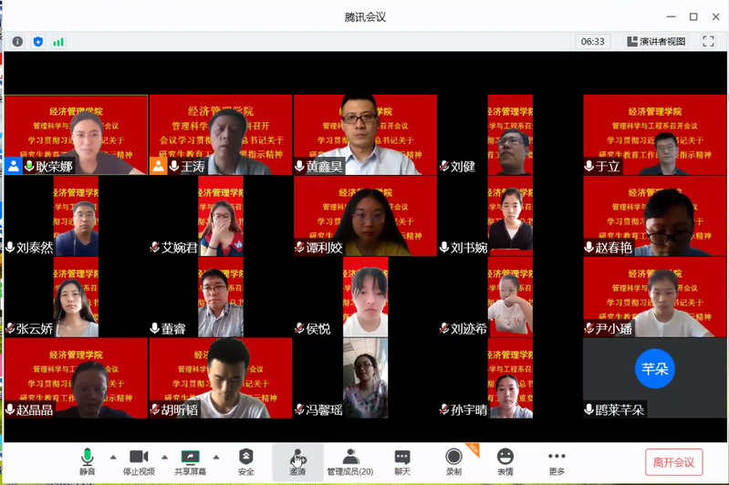Screen dimensions: 729x485
Task: Open the 安全 security shield menu
Action: coord(246,460)
